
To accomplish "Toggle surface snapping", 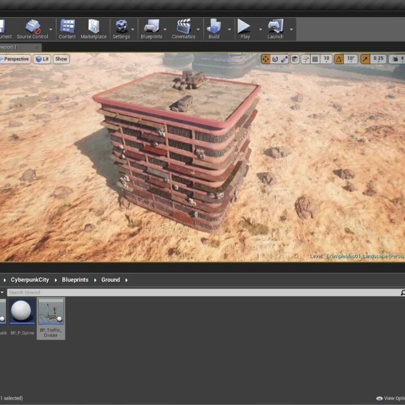I will [x=305, y=59].
